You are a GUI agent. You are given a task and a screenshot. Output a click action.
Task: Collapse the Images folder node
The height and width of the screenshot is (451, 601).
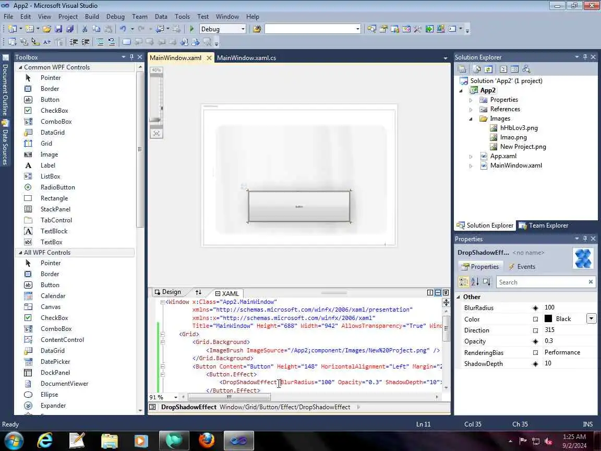471,119
